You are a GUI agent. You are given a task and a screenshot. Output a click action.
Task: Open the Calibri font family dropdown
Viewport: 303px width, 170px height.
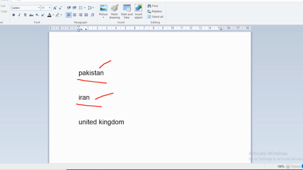coord(39,8)
